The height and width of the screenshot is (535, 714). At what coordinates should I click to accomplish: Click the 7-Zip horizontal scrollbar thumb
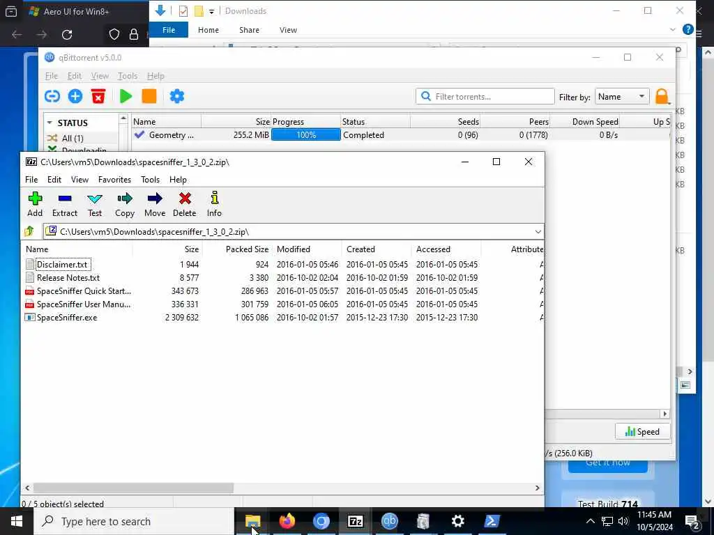133,488
